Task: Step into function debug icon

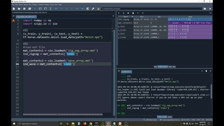Action: pos(66,9)
